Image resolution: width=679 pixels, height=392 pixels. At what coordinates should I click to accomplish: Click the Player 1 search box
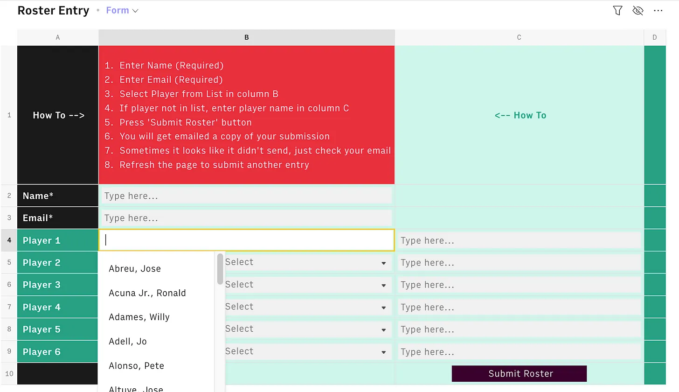(x=247, y=240)
